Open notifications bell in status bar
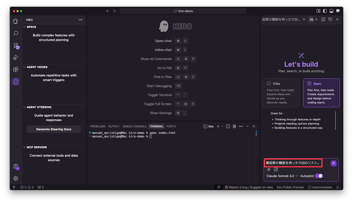Image resolution: width=353 pixels, height=203 pixels. (x=338, y=187)
